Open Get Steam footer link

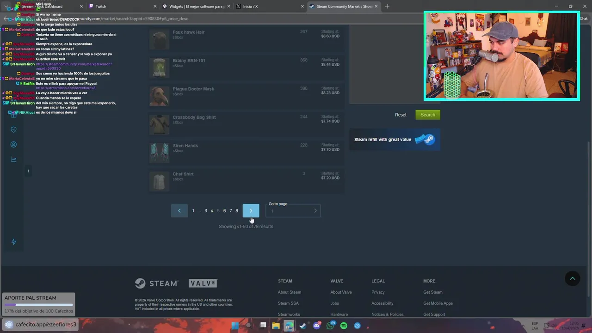433,292
